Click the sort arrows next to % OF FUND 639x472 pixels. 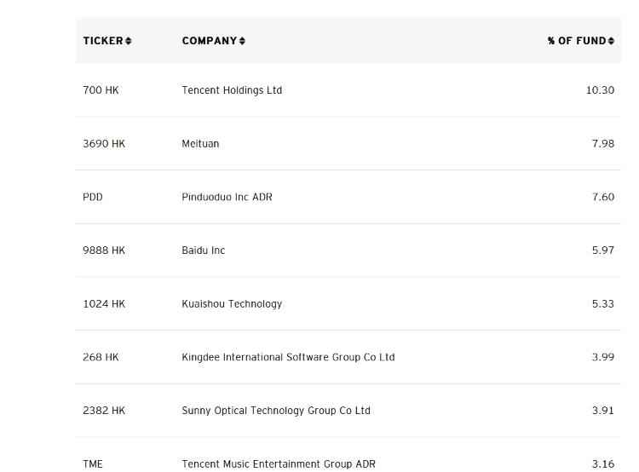click(x=611, y=41)
